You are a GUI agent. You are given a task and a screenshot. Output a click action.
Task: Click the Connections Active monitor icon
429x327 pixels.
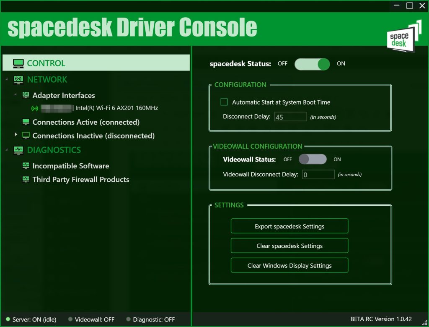[26, 122]
